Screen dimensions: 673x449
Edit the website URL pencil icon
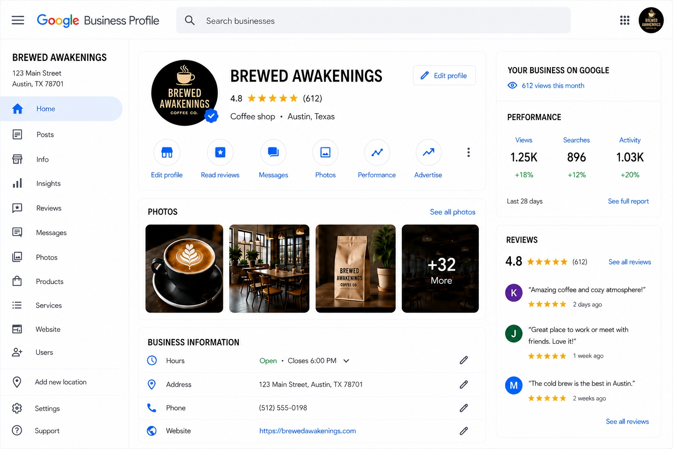(464, 431)
